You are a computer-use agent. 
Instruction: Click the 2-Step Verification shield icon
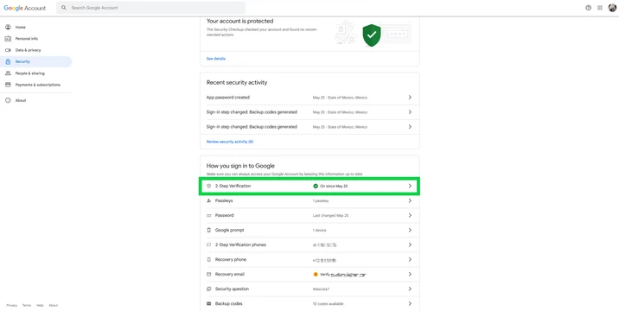coord(209,186)
